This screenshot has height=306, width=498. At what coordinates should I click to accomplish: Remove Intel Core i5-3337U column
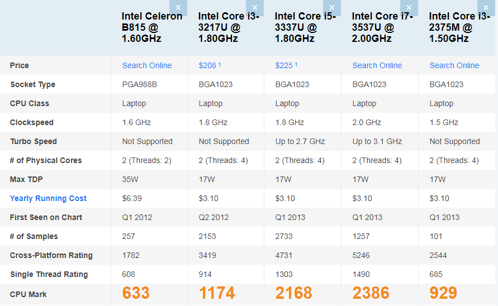pyautogui.click(x=331, y=7)
